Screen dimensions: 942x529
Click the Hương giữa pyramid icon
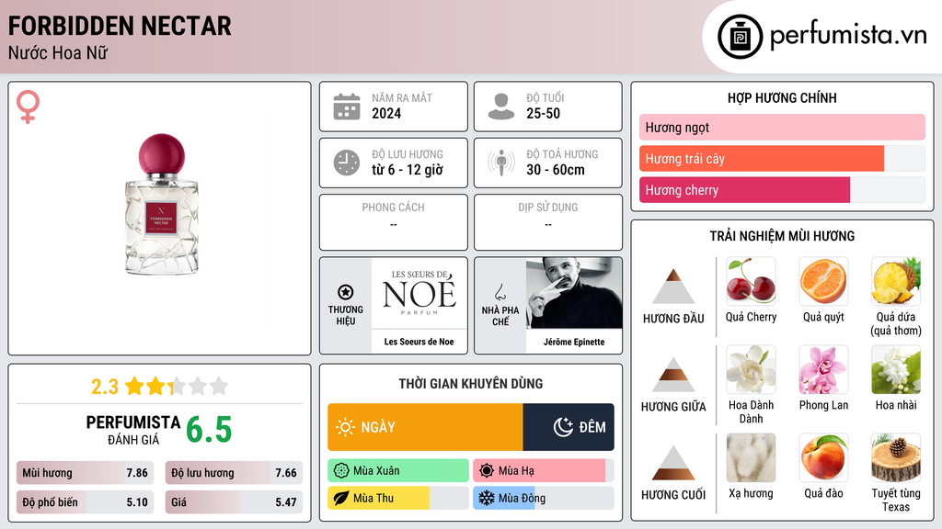tap(673, 375)
